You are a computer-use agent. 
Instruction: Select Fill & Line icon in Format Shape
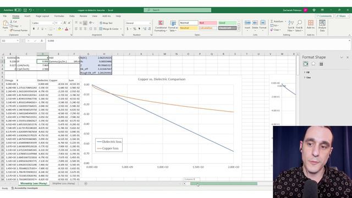coord(306,64)
